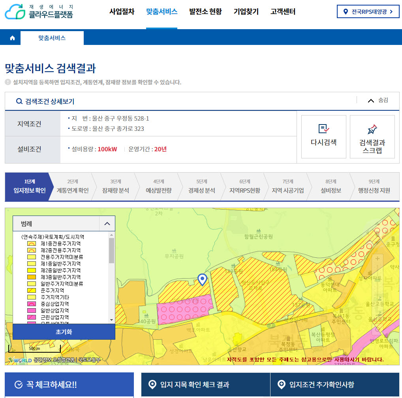
Task: Select the 5단계 경제성 분석 step tab
Action: (x=201, y=187)
